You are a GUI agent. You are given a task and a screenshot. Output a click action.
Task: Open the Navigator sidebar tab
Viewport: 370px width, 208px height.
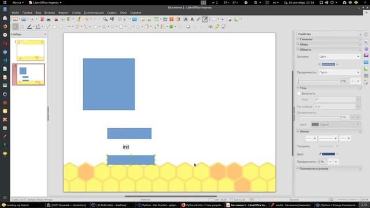tap(366, 83)
